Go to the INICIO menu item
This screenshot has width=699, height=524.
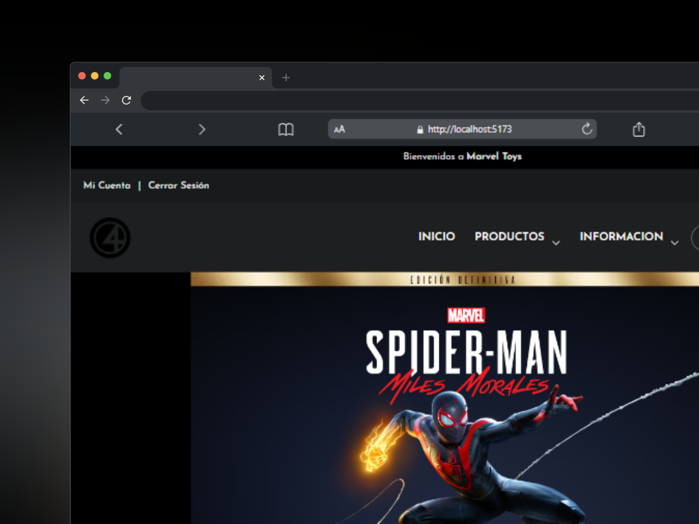(x=437, y=237)
